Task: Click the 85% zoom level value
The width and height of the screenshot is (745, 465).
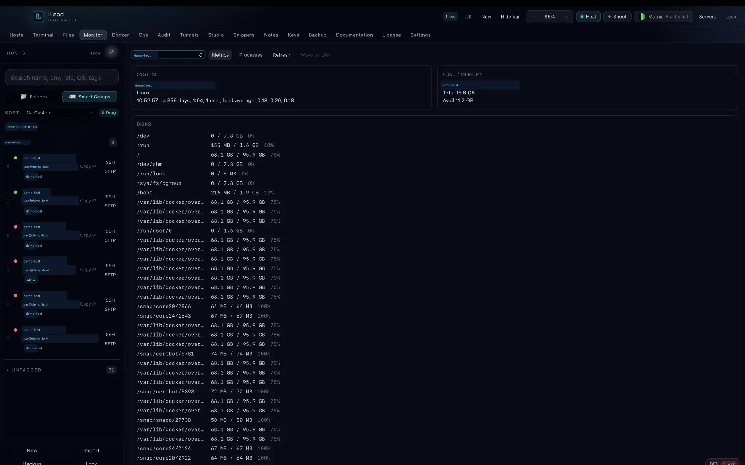Action: (550, 17)
